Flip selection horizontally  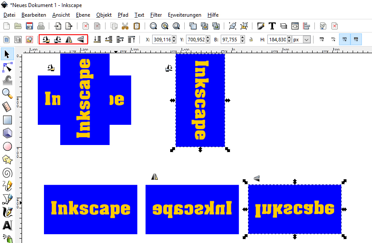pos(69,40)
